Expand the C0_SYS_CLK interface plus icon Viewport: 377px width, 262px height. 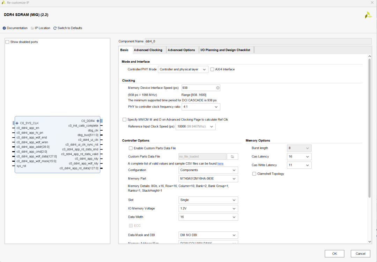tap(17, 123)
